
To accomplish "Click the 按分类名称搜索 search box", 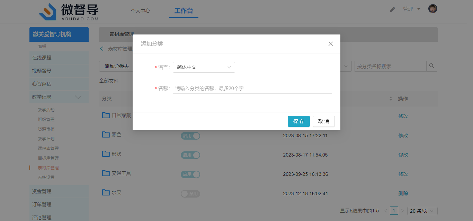I will pyautogui.click(x=390, y=66).
